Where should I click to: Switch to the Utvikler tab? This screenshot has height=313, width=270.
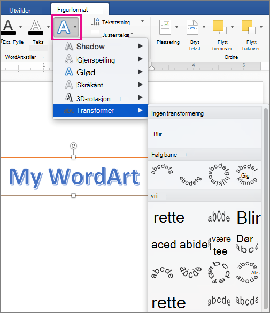point(20,10)
